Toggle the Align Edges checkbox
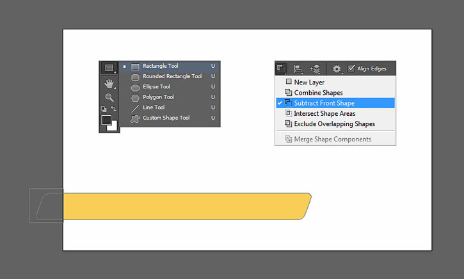This screenshot has width=464, height=279. (x=351, y=68)
